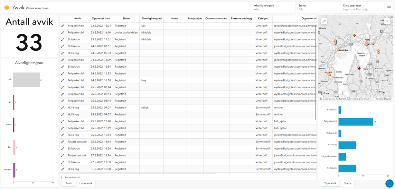Click the Hull i veg bar in type chart
The height and width of the screenshot is (189, 395).
347,145
